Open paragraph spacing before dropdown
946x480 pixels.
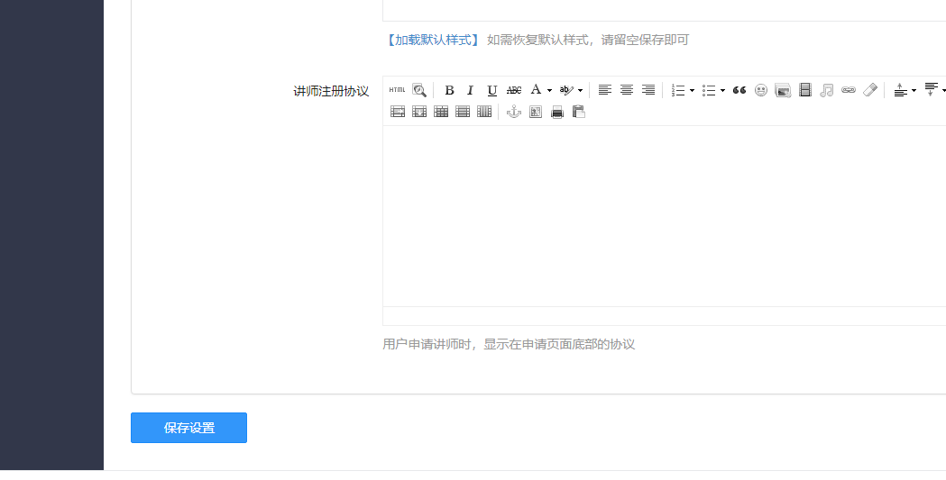tap(914, 91)
